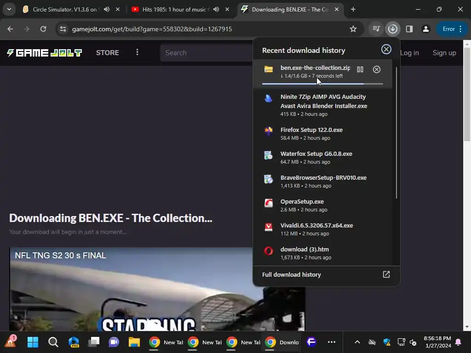
Task: Pause the ben.exe-the-collection.zip download
Action: (360, 70)
